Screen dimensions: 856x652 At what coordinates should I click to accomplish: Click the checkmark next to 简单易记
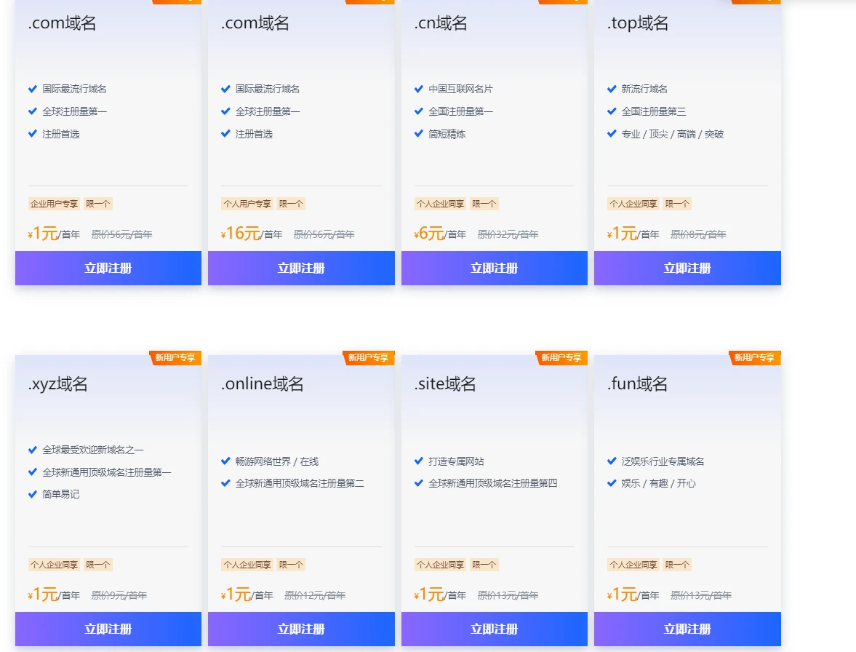point(33,494)
